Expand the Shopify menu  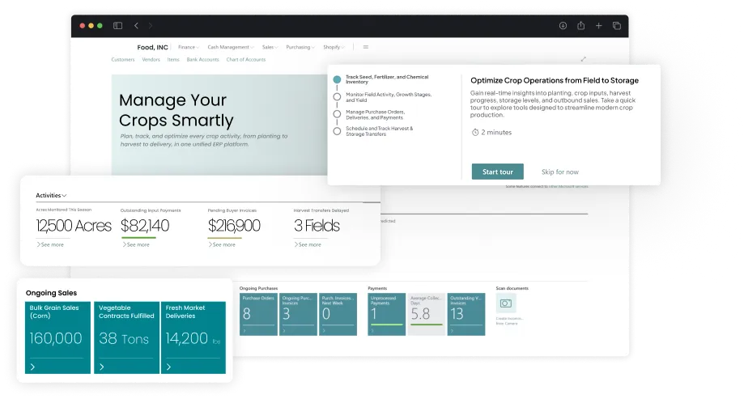click(334, 47)
